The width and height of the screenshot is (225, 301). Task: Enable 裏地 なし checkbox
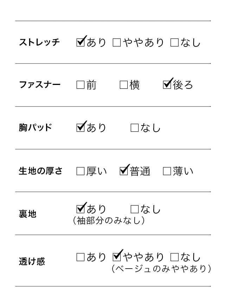[134, 210]
